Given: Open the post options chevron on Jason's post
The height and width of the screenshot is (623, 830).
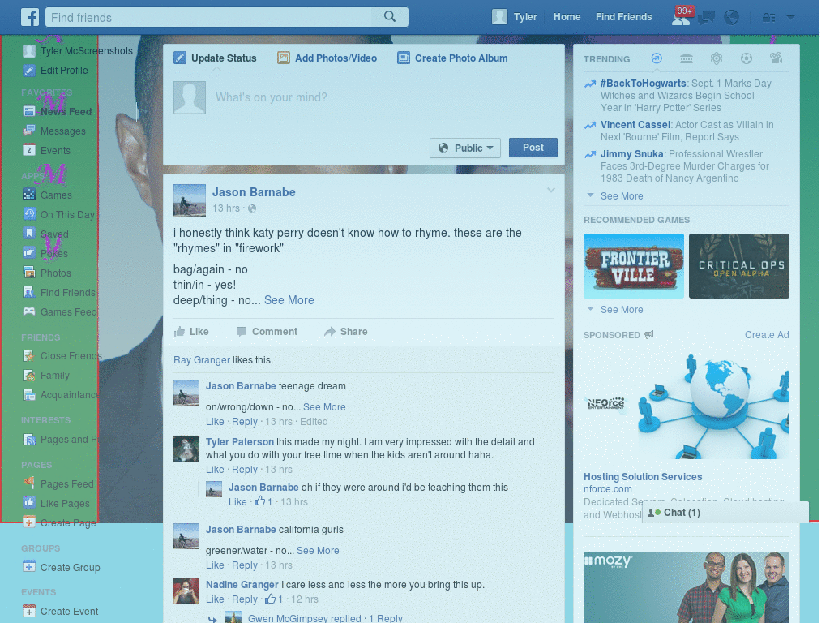Looking at the screenshot, I should tap(551, 190).
